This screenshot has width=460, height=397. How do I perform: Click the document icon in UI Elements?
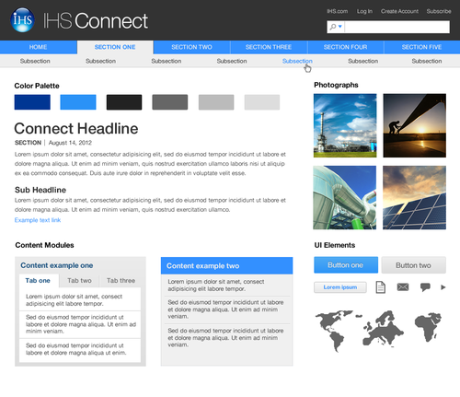pyautogui.click(x=381, y=287)
